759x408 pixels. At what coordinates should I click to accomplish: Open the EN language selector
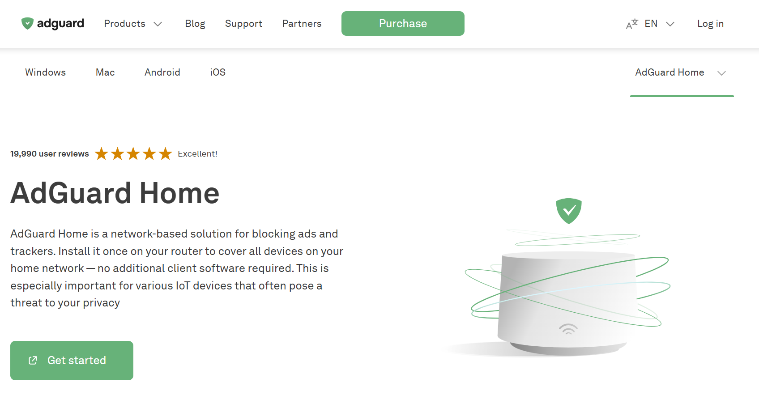click(x=658, y=24)
